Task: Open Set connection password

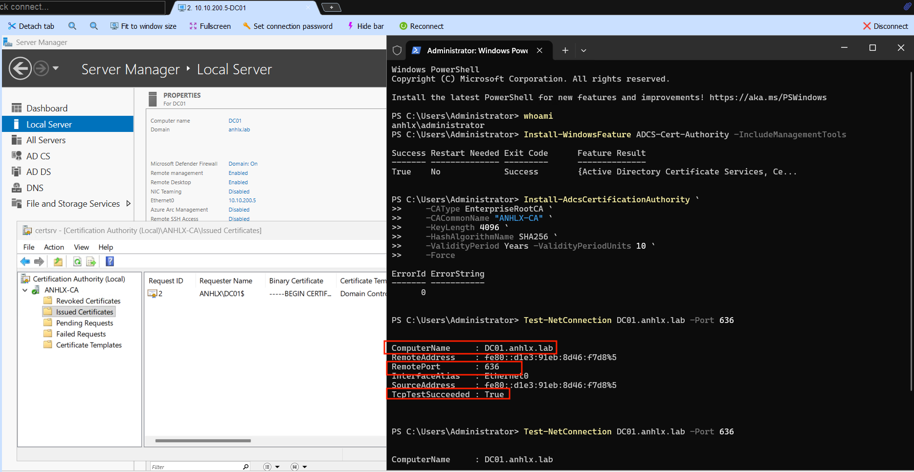Action: pyautogui.click(x=288, y=26)
